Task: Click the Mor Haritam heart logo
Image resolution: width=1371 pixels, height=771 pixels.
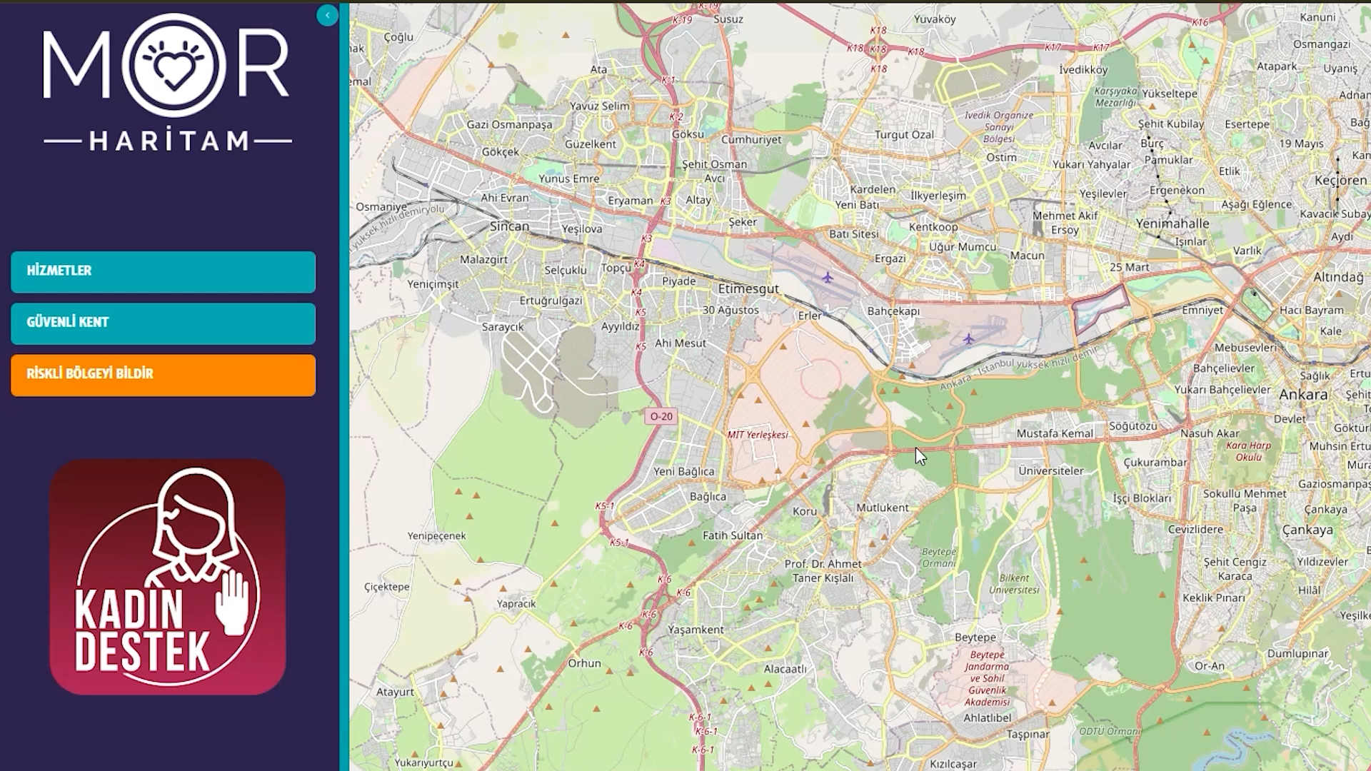Action: coord(174,66)
